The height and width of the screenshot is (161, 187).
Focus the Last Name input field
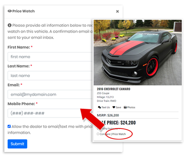tap(50, 75)
